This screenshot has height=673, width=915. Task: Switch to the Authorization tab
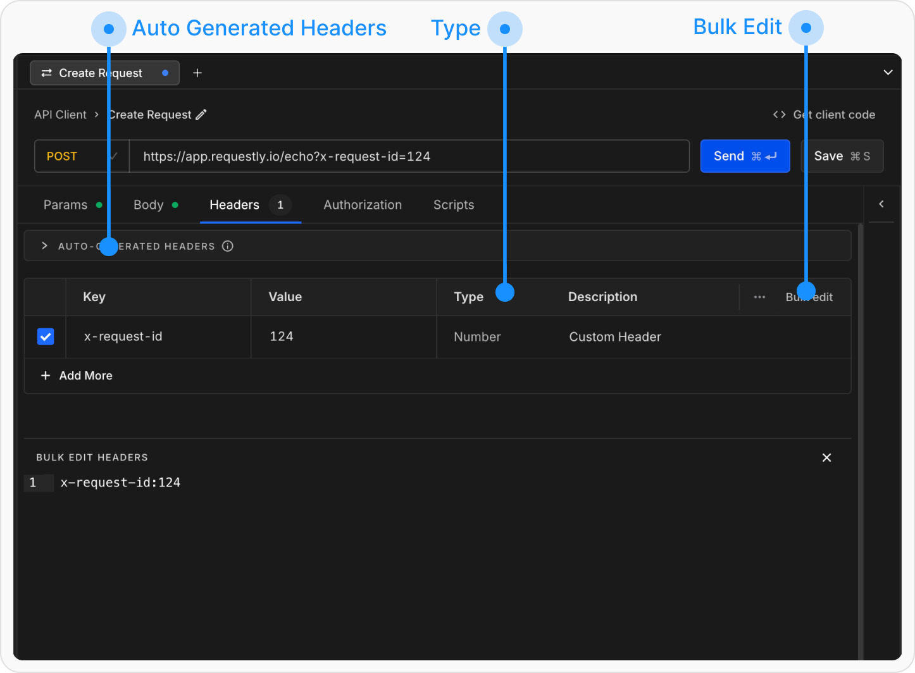[362, 204]
